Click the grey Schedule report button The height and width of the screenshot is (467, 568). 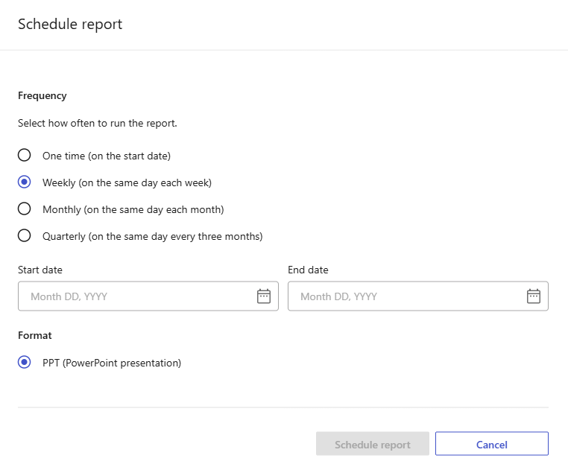(373, 444)
